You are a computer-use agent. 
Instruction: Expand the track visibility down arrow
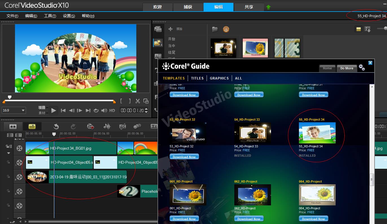tap(8, 153)
